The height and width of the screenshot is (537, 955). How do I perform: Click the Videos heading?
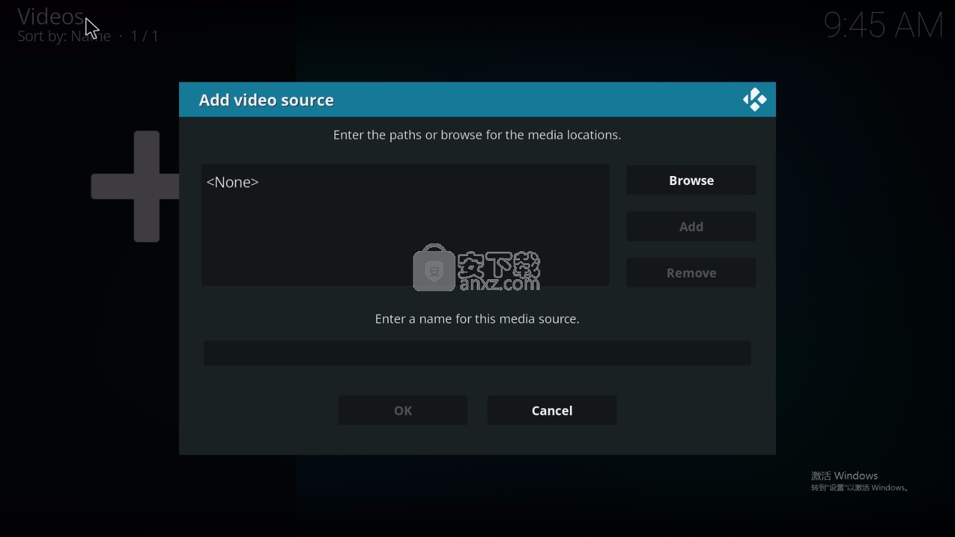tap(50, 16)
